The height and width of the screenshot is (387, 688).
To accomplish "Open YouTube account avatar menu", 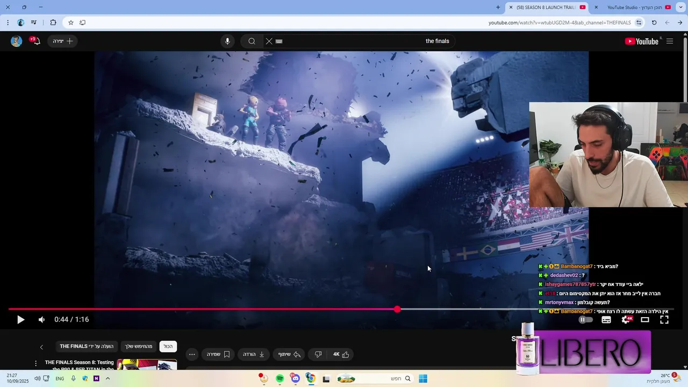I will click(x=16, y=41).
